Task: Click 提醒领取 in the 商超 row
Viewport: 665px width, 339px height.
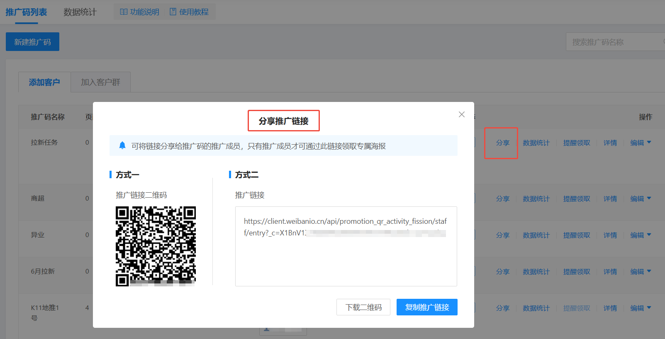Action: (x=577, y=199)
